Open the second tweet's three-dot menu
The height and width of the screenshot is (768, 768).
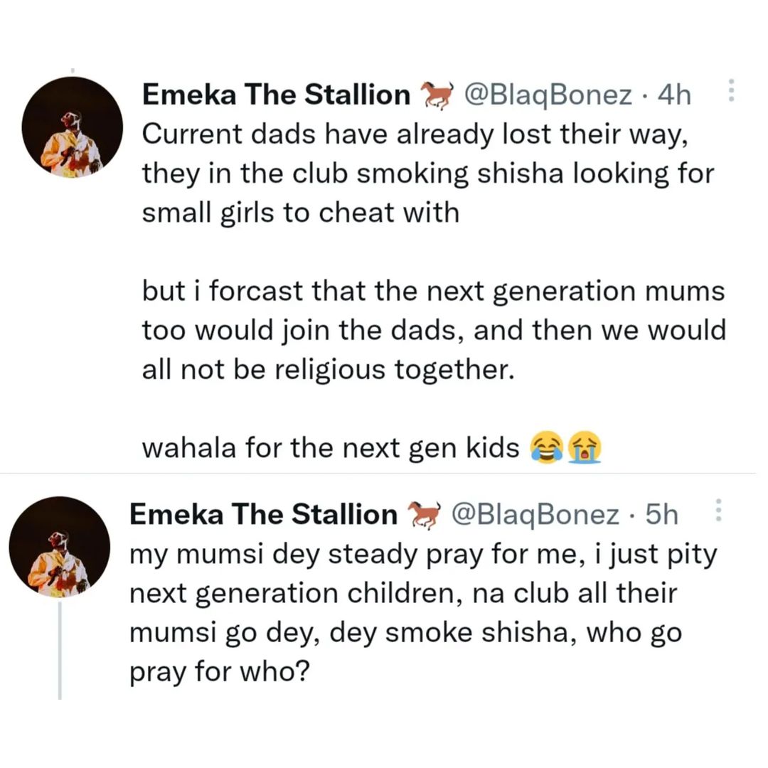pos(718,510)
